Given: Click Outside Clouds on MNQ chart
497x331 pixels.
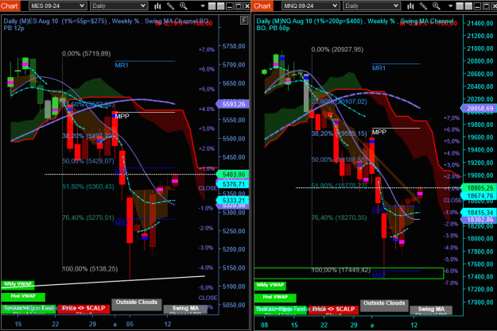Looking at the screenshot, I should click(x=384, y=304).
